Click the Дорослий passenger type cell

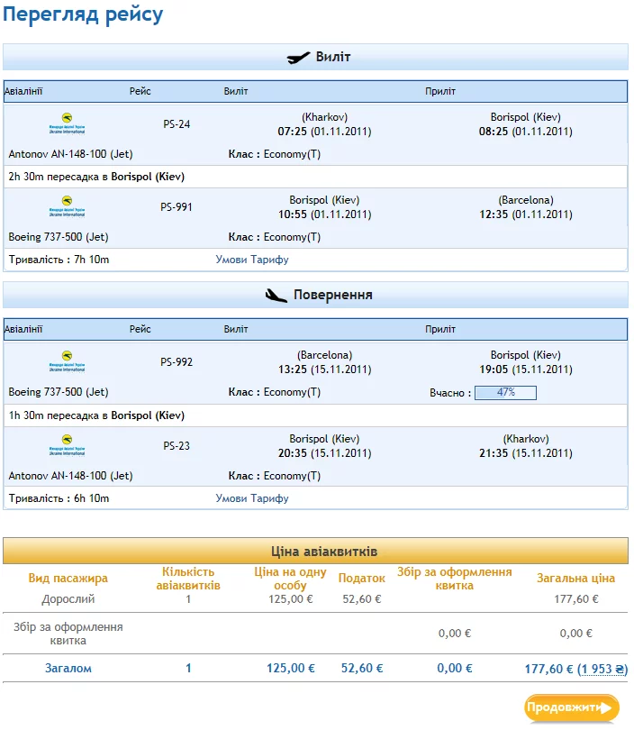tap(68, 598)
